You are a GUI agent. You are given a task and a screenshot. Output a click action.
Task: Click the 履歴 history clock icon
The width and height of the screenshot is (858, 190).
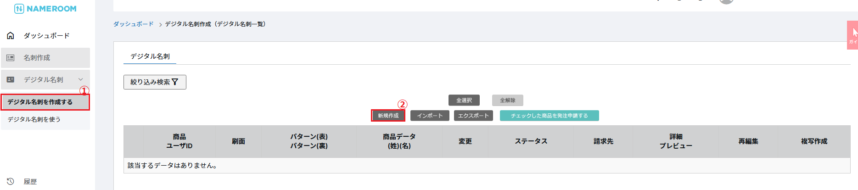pos(11,181)
